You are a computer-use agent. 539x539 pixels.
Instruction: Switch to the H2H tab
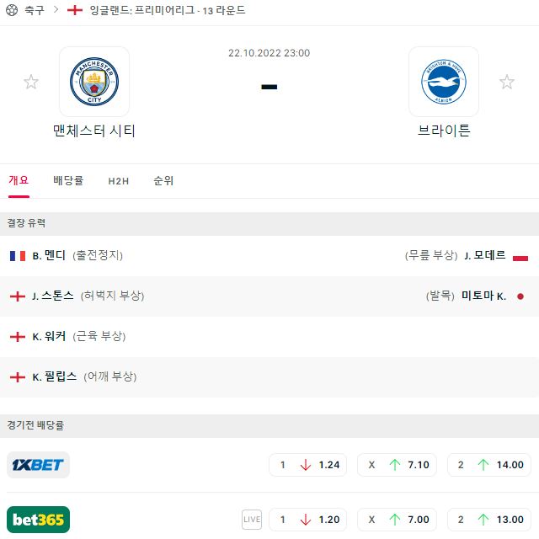coord(119,181)
